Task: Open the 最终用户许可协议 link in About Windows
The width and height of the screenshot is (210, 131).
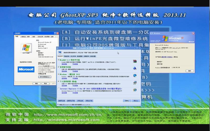Action: (x=167, y=57)
